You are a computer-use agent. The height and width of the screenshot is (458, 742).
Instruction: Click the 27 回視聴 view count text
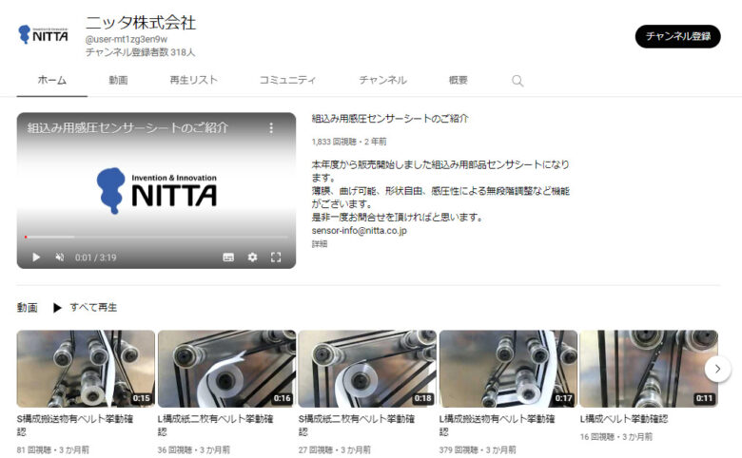coord(316,450)
